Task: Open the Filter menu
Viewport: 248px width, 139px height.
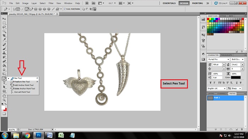Action: point(51,3)
